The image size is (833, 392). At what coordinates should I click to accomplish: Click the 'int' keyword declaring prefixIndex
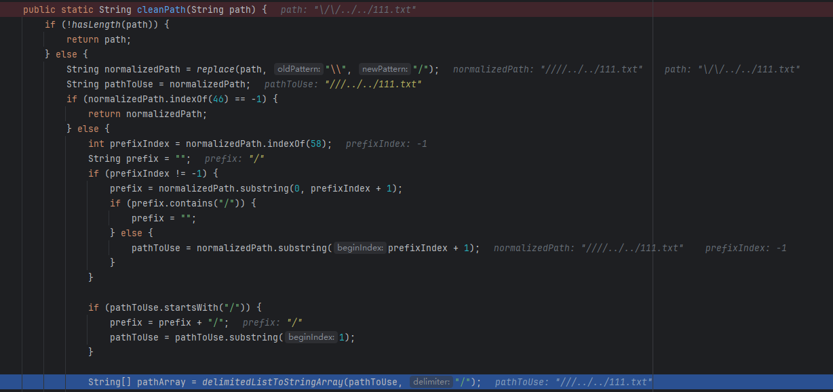pos(96,144)
